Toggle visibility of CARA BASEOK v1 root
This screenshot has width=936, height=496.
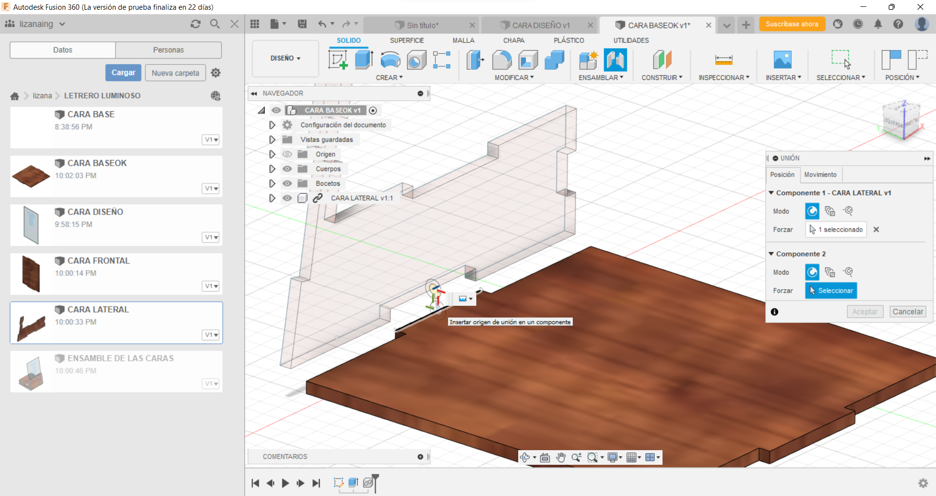click(x=276, y=110)
